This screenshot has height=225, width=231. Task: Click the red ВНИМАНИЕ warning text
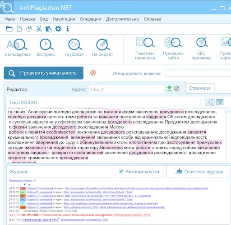click(x=68, y=215)
